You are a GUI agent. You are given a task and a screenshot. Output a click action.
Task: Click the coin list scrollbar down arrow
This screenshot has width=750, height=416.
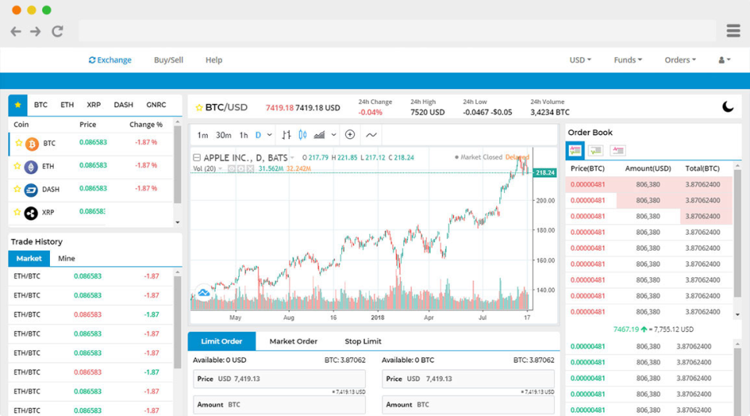coord(177,222)
